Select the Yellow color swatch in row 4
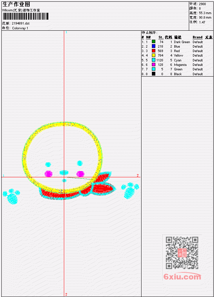Screen dimensions: 214x297 154,55
